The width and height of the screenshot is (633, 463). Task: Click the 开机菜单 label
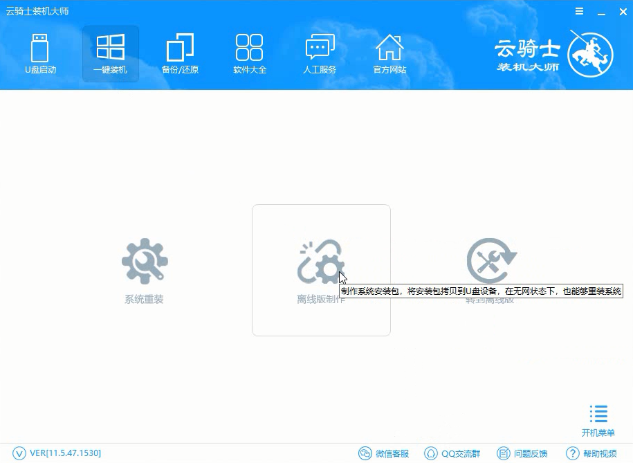[598, 433]
